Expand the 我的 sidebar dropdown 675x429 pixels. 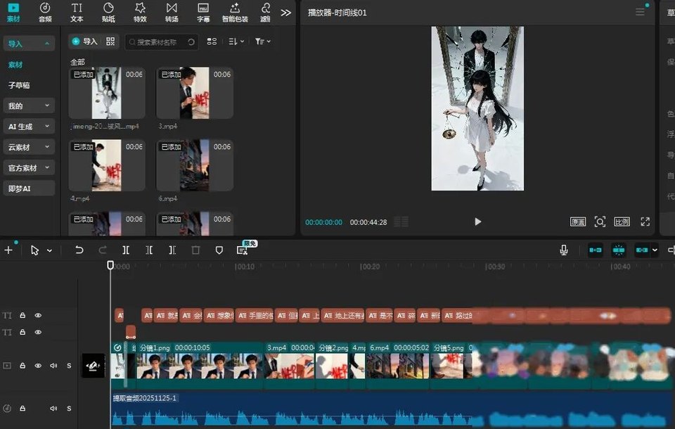29,105
